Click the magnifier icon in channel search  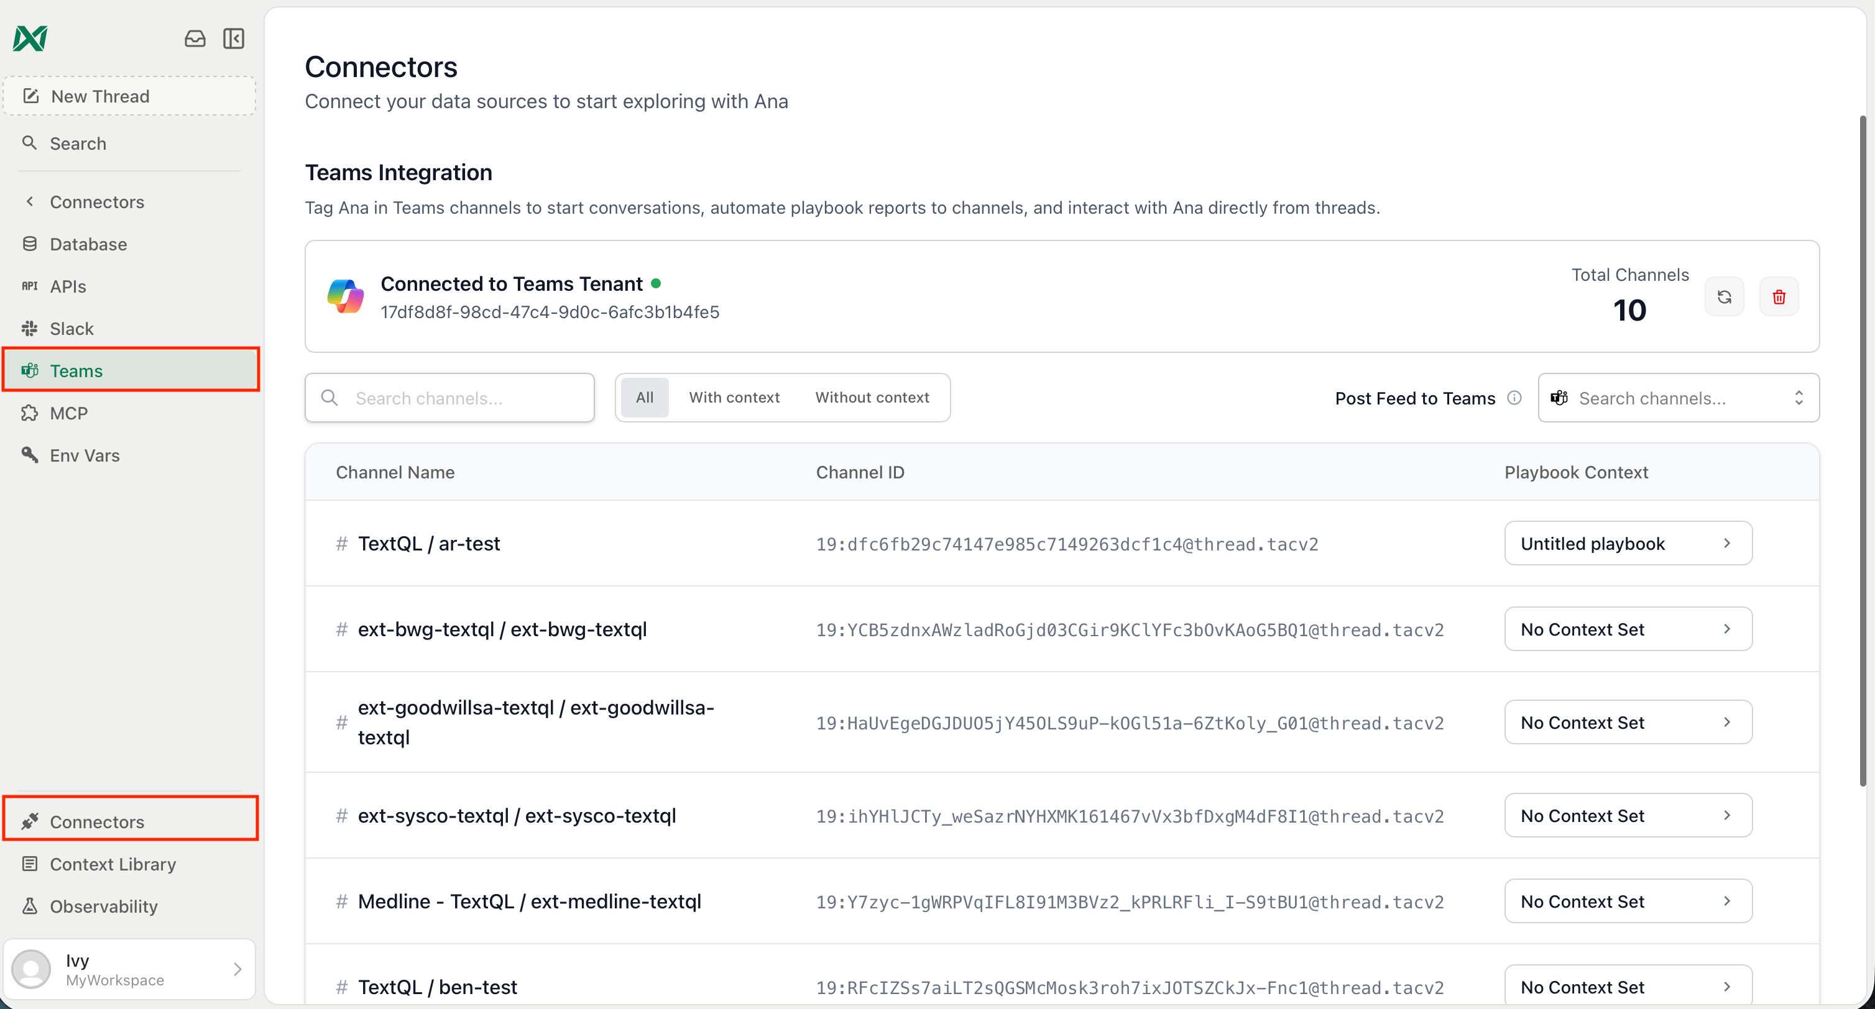point(329,397)
